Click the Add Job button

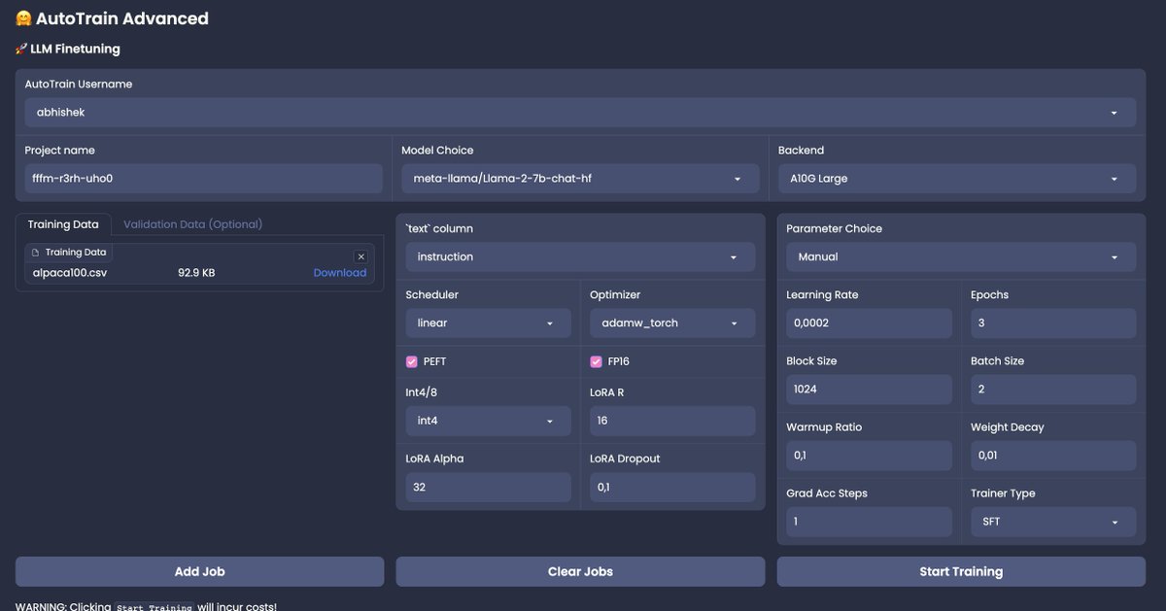click(199, 571)
